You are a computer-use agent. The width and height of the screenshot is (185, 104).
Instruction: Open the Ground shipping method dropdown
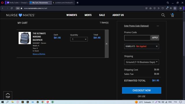[x=141, y=62]
